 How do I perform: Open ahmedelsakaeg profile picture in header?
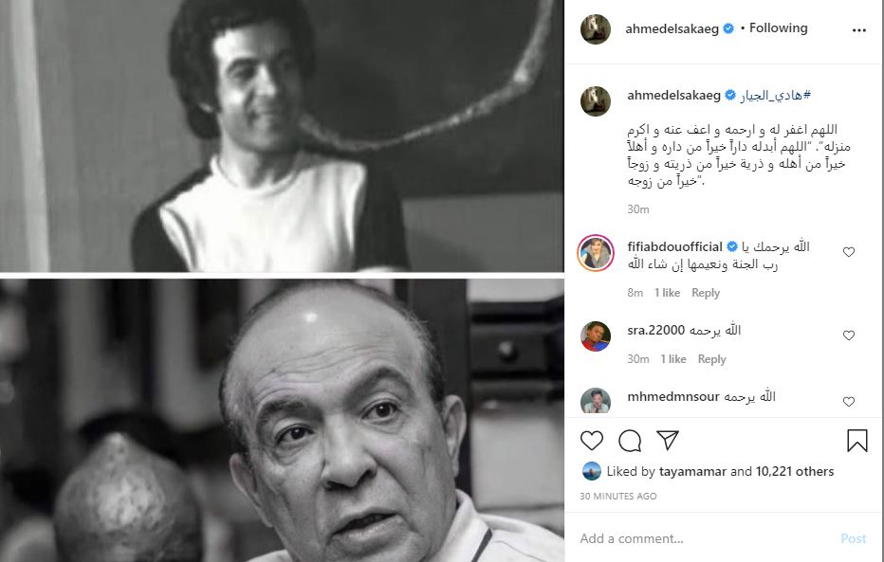(596, 28)
